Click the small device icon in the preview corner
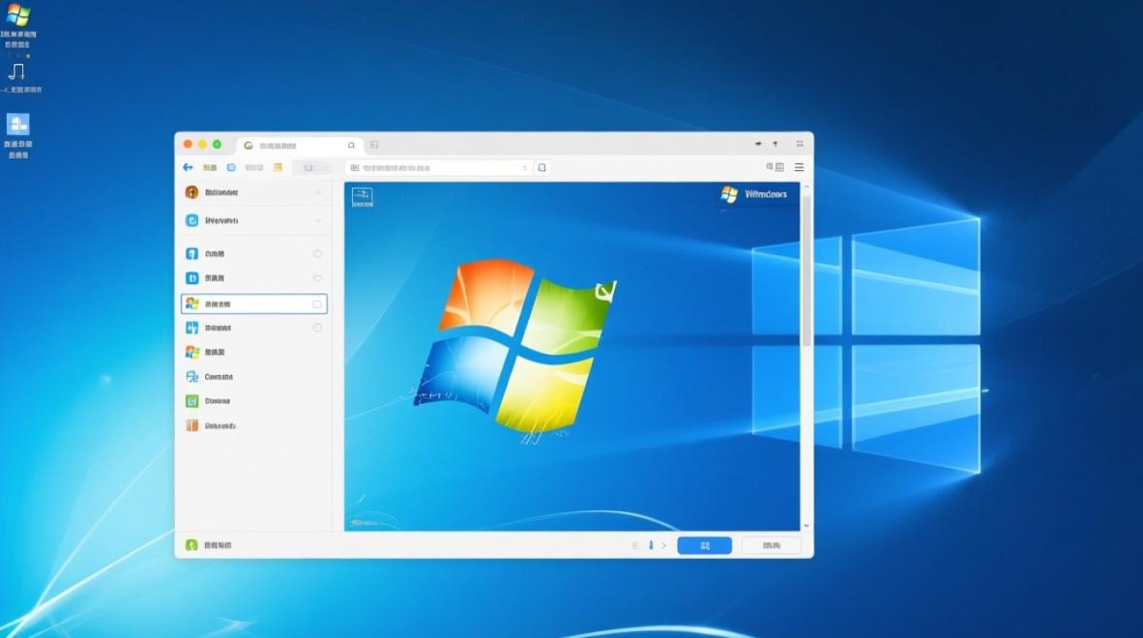The width and height of the screenshot is (1143, 638). pos(361,198)
